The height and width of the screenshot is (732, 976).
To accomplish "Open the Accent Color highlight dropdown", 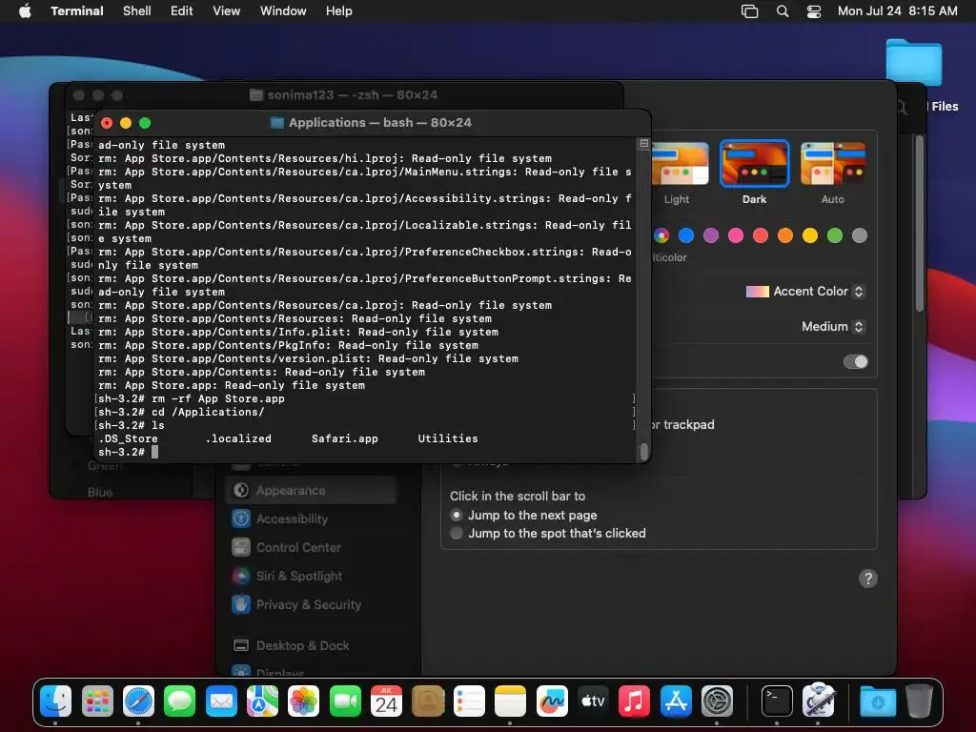I will [804, 292].
